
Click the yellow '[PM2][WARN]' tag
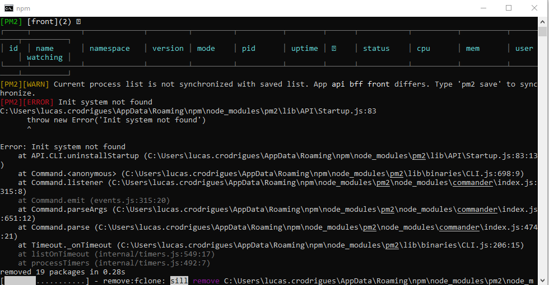[25, 84]
